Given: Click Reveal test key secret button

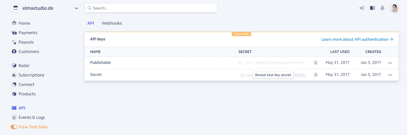Looking at the screenshot, I should (273, 75).
